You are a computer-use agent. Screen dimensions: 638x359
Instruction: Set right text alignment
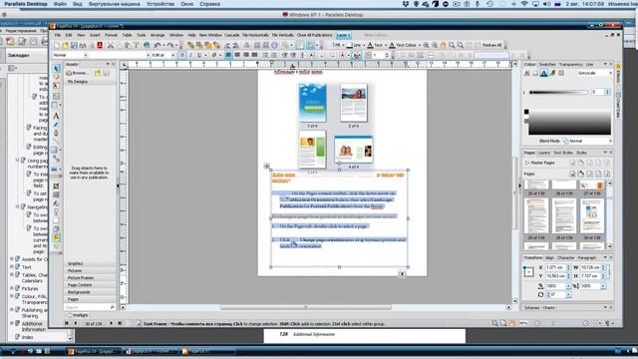point(246,55)
